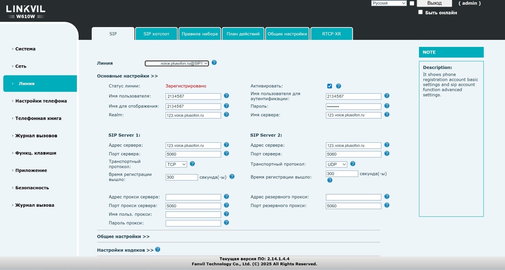This screenshot has height=270, width=505.
Task: Open the Русский language dropdown
Action: (x=389, y=3)
